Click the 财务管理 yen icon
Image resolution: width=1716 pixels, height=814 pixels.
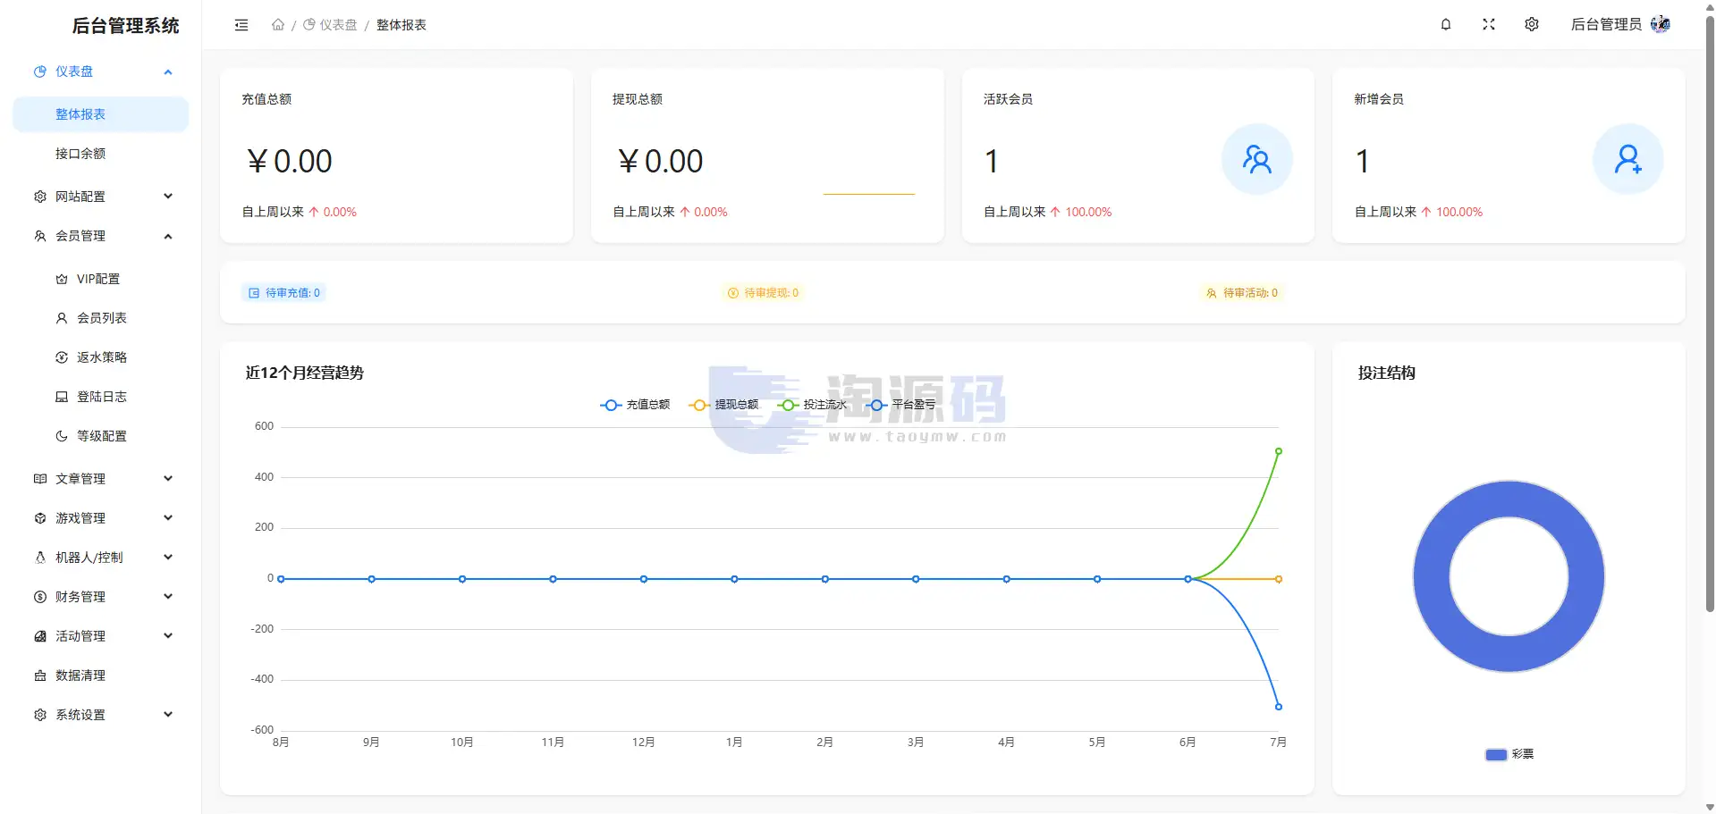pos(40,597)
